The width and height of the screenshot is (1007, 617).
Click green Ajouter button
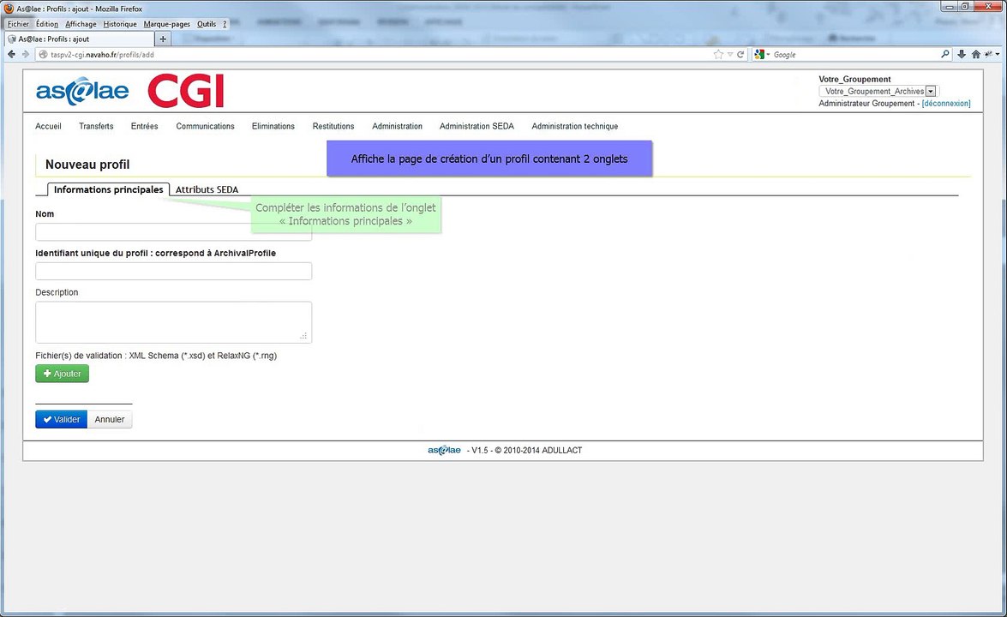point(63,373)
